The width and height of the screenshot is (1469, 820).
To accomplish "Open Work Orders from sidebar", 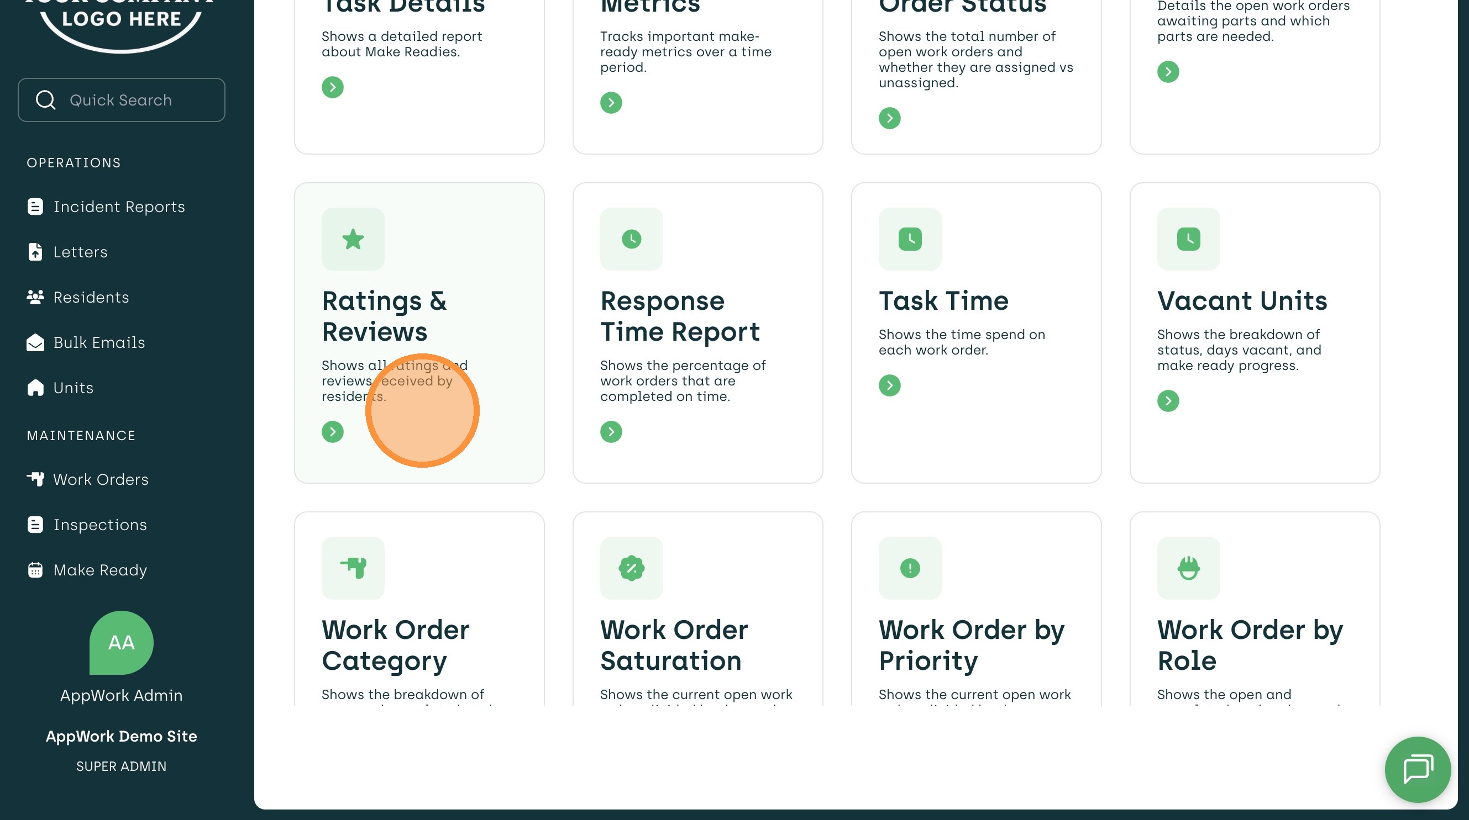I will click(101, 480).
